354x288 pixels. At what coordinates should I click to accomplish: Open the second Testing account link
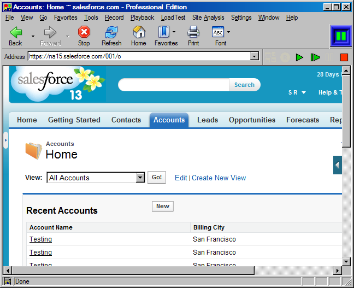(x=40, y=252)
